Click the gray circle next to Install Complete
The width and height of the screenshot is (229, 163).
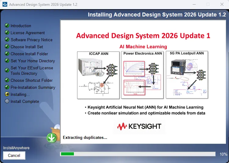click(7, 101)
